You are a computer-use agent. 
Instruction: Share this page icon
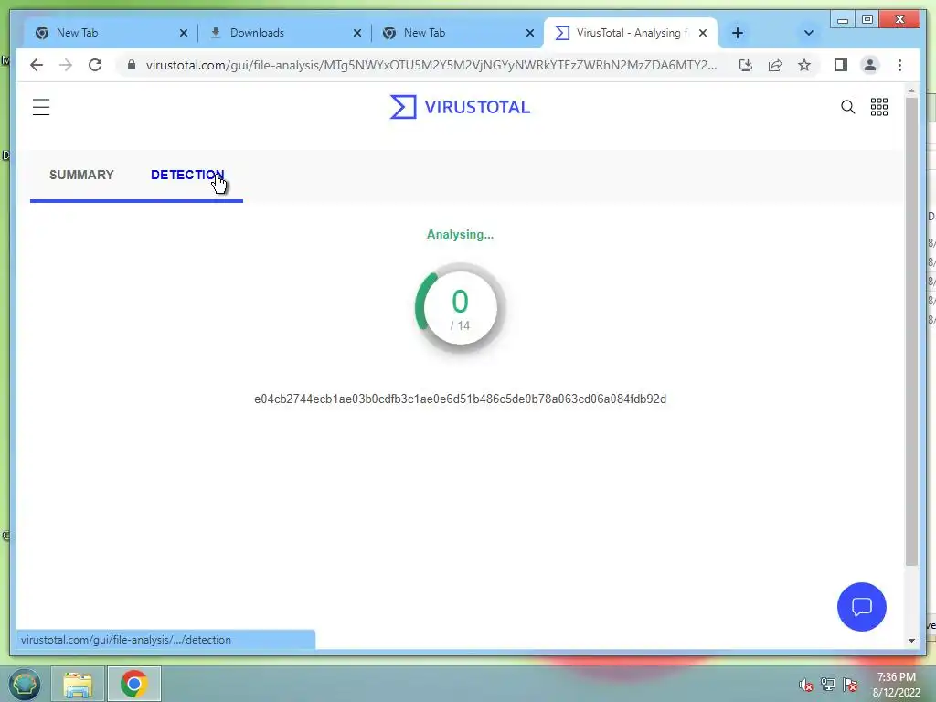tap(775, 65)
